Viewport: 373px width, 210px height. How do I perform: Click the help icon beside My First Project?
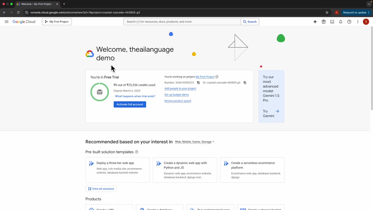click(x=217, y=77)
